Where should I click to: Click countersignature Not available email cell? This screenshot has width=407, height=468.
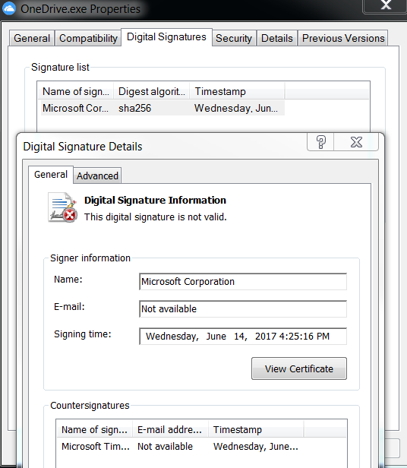165,447
